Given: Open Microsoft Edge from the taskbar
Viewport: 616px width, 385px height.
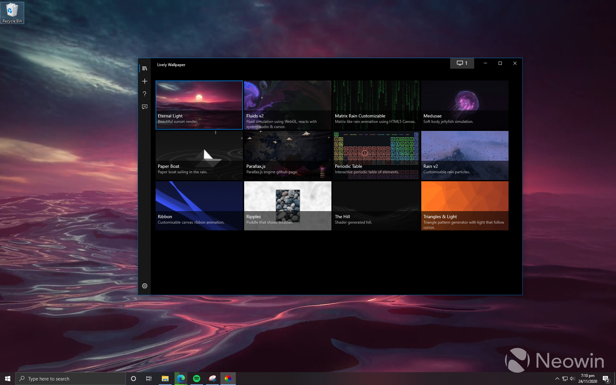Looking at the screenshot, I should coord(181,379).
